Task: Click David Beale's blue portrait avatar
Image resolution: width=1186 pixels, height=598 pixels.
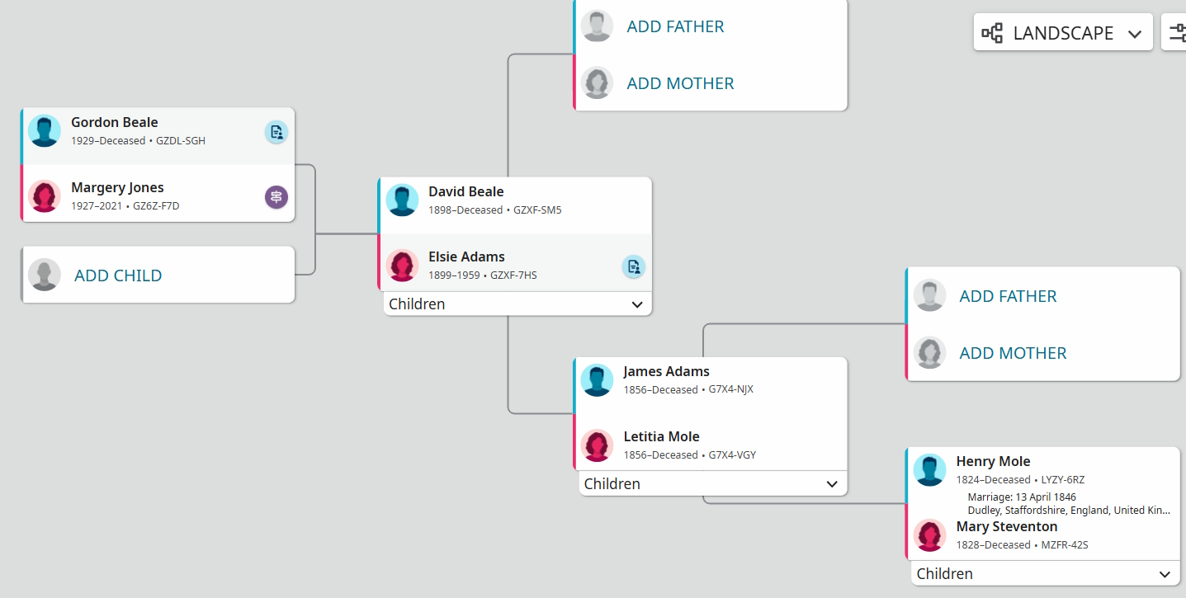Action: (x=402, y=200)
